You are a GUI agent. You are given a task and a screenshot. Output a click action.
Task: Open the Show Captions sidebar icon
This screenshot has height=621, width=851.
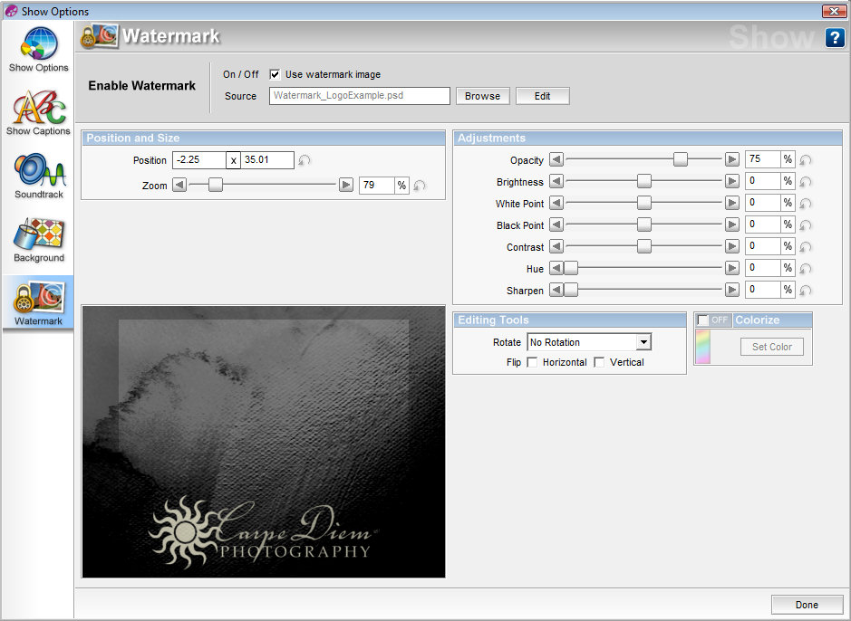pyautogui.click(x=39, y=113)
